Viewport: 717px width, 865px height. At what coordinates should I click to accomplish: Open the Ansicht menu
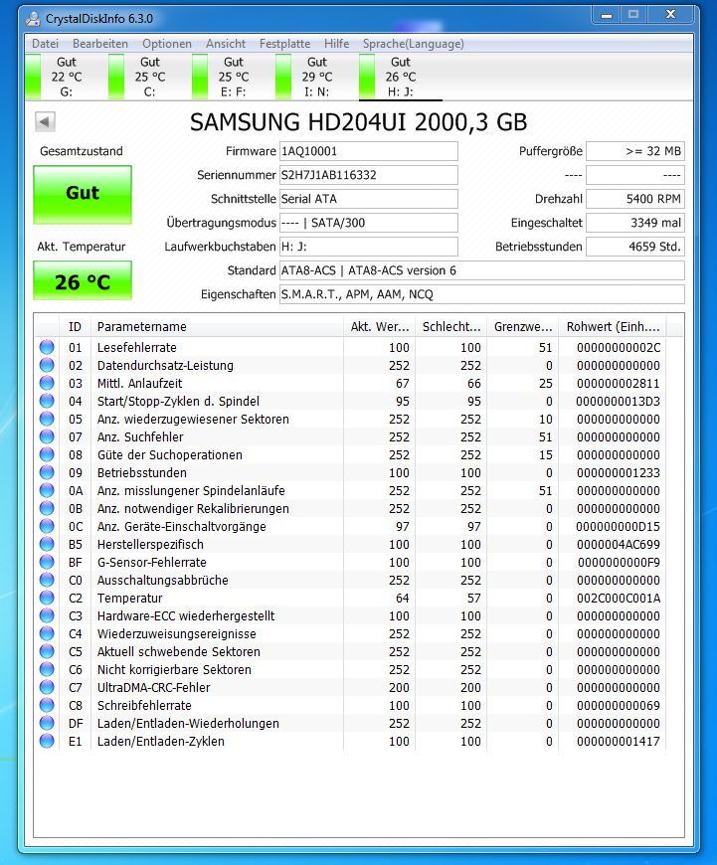click(225, 44)
